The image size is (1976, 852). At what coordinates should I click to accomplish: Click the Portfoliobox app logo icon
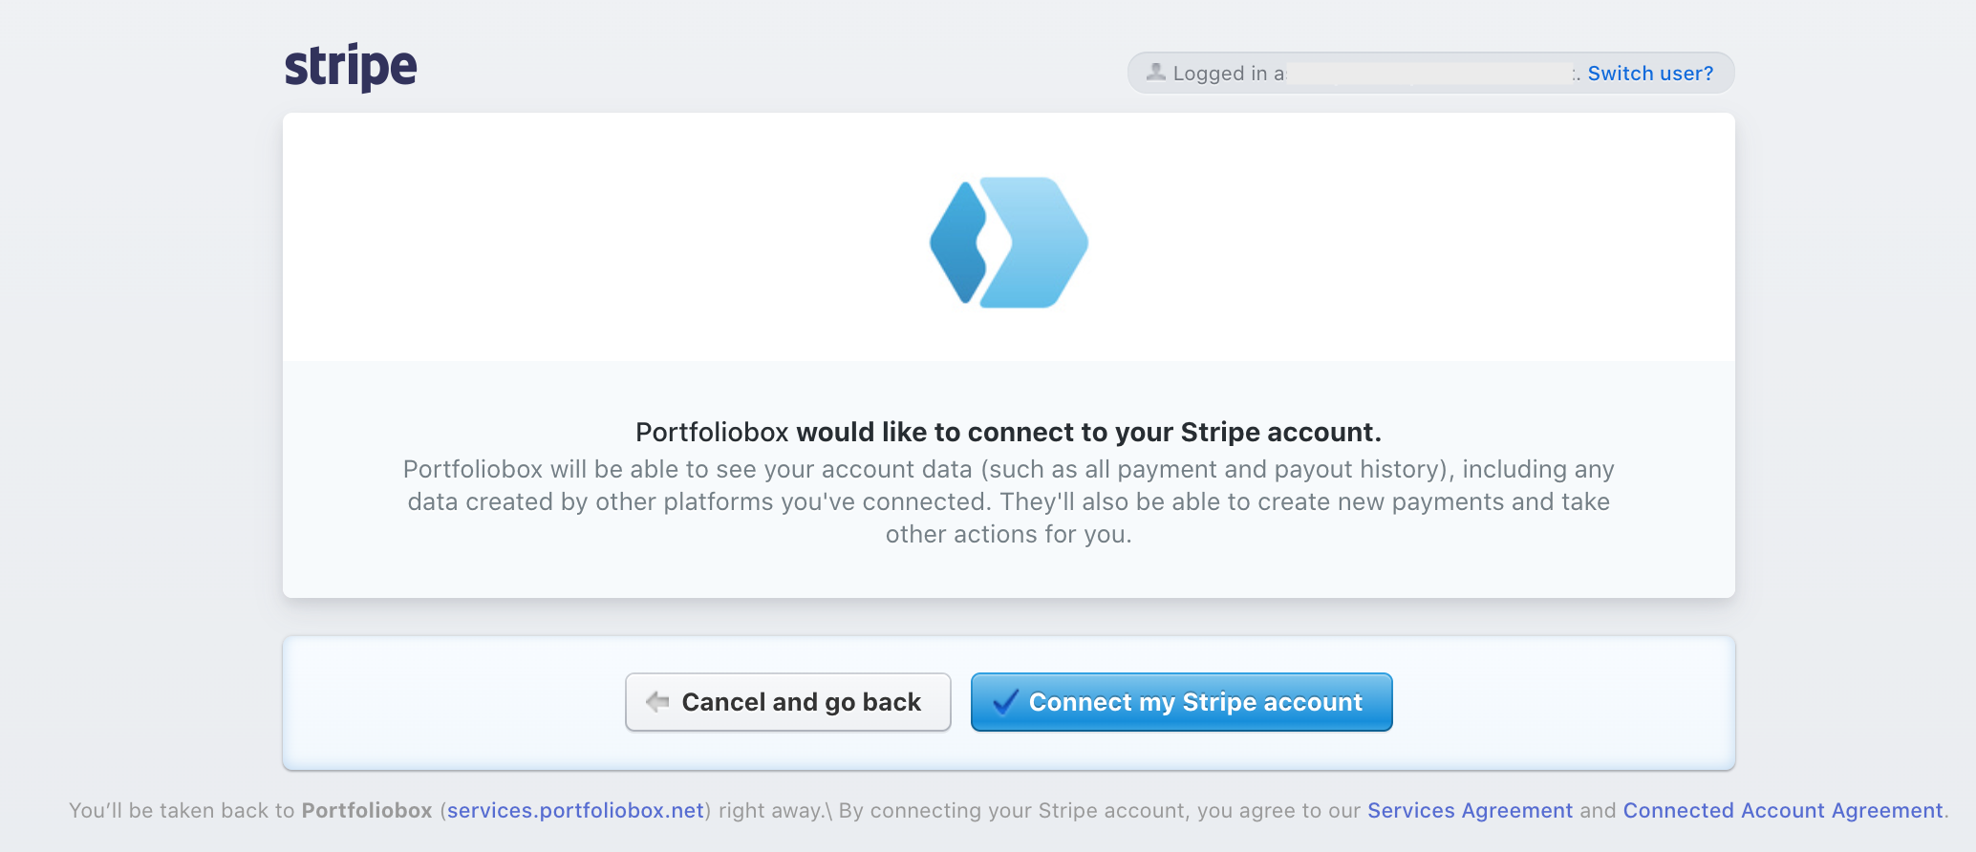tap(1009, 242)
